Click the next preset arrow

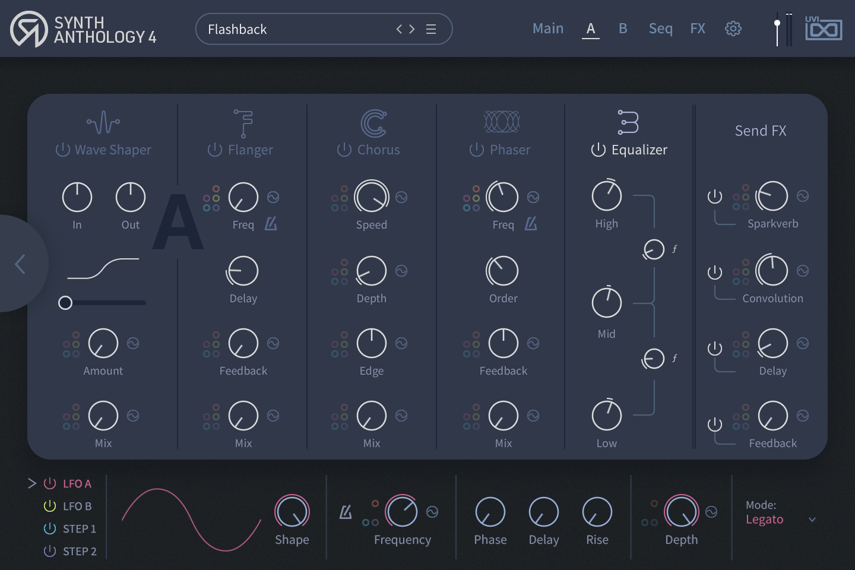(x=412, y=28)
